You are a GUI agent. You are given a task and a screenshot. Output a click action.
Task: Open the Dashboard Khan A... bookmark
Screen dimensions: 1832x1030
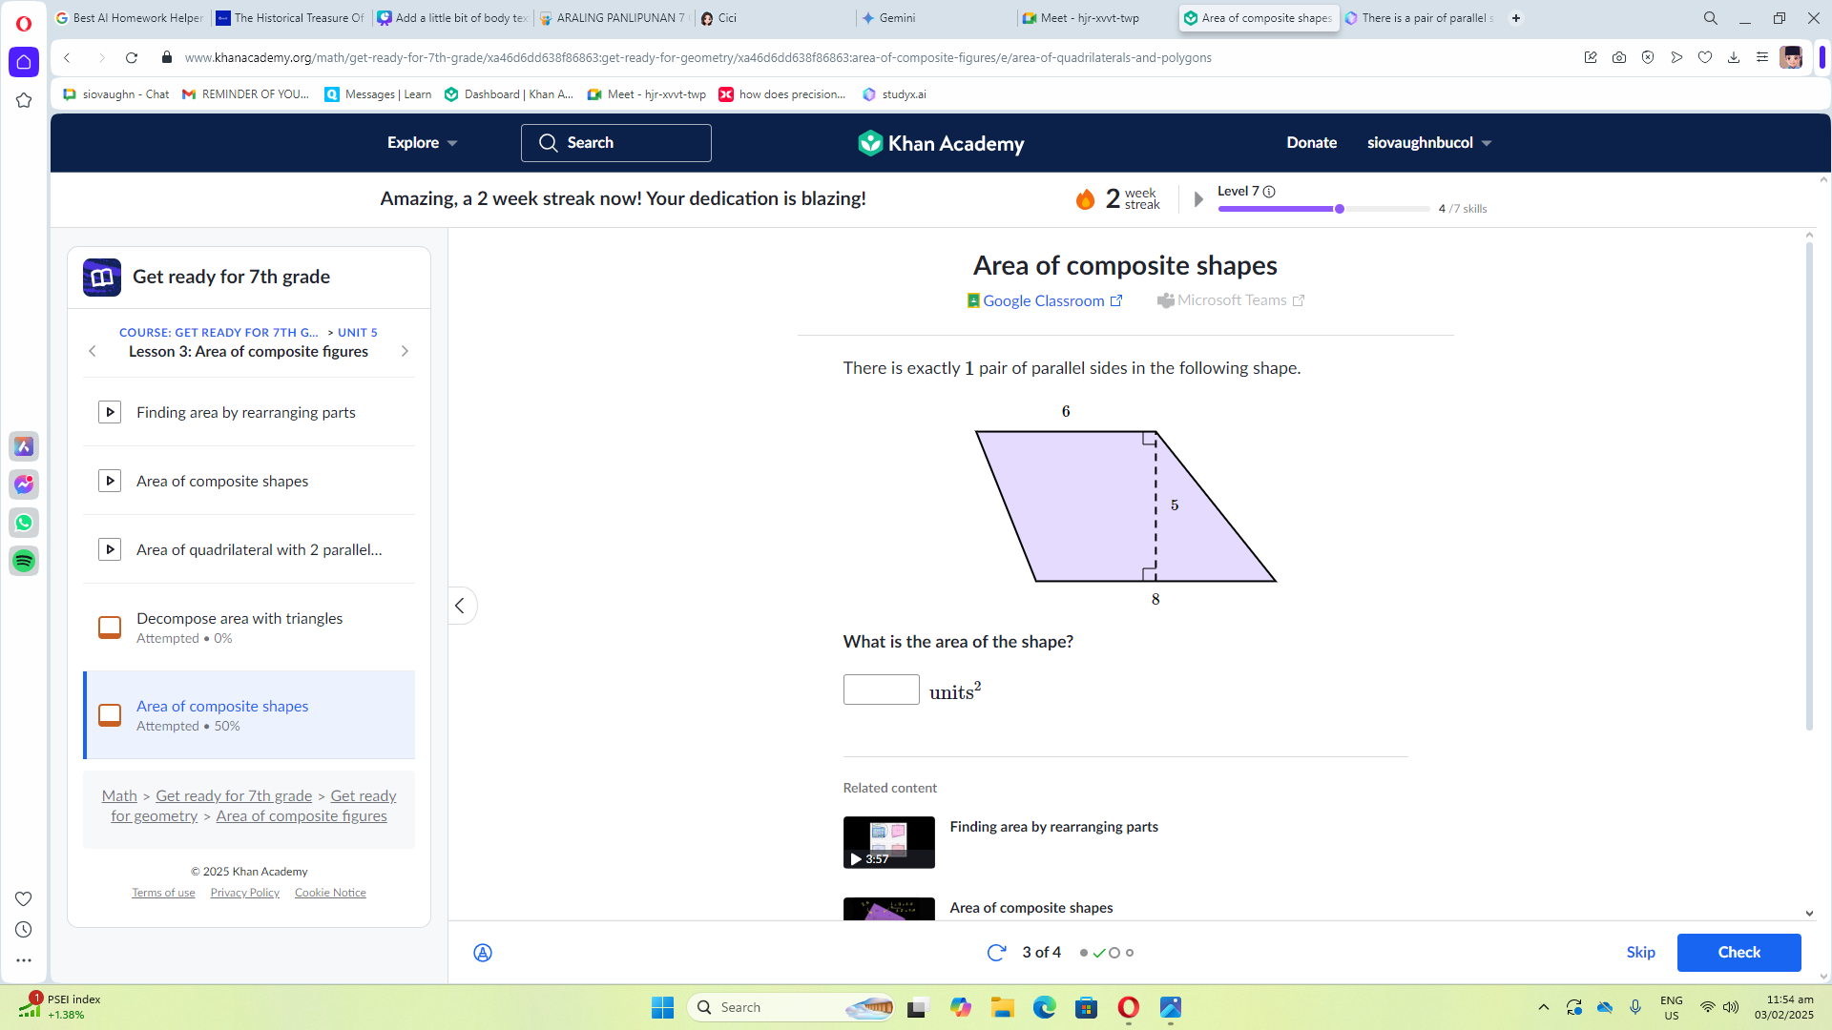509,94
